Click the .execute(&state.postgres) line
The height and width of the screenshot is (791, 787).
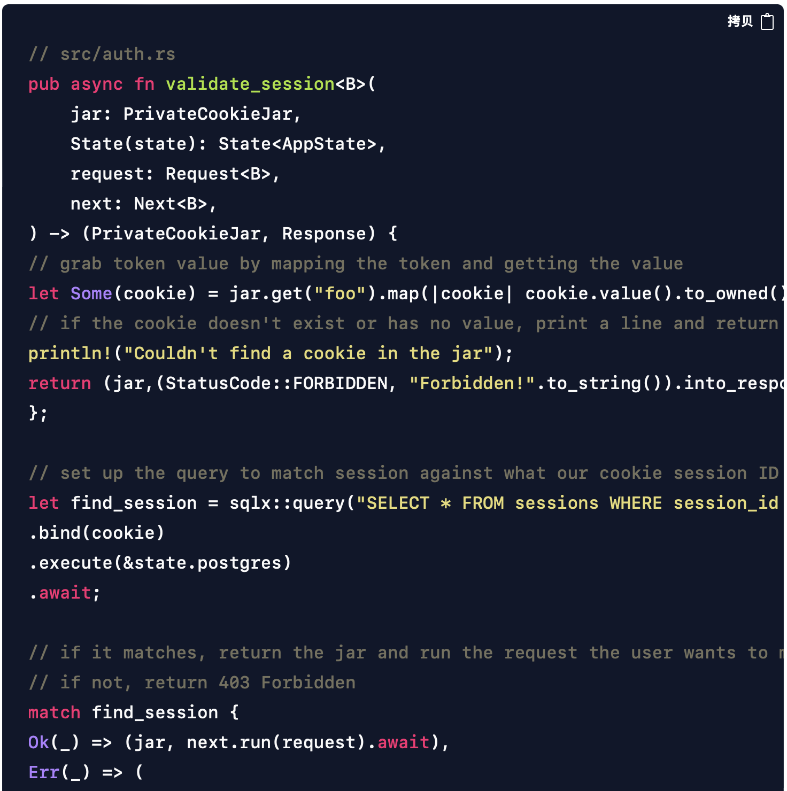(x=160, y=563)
